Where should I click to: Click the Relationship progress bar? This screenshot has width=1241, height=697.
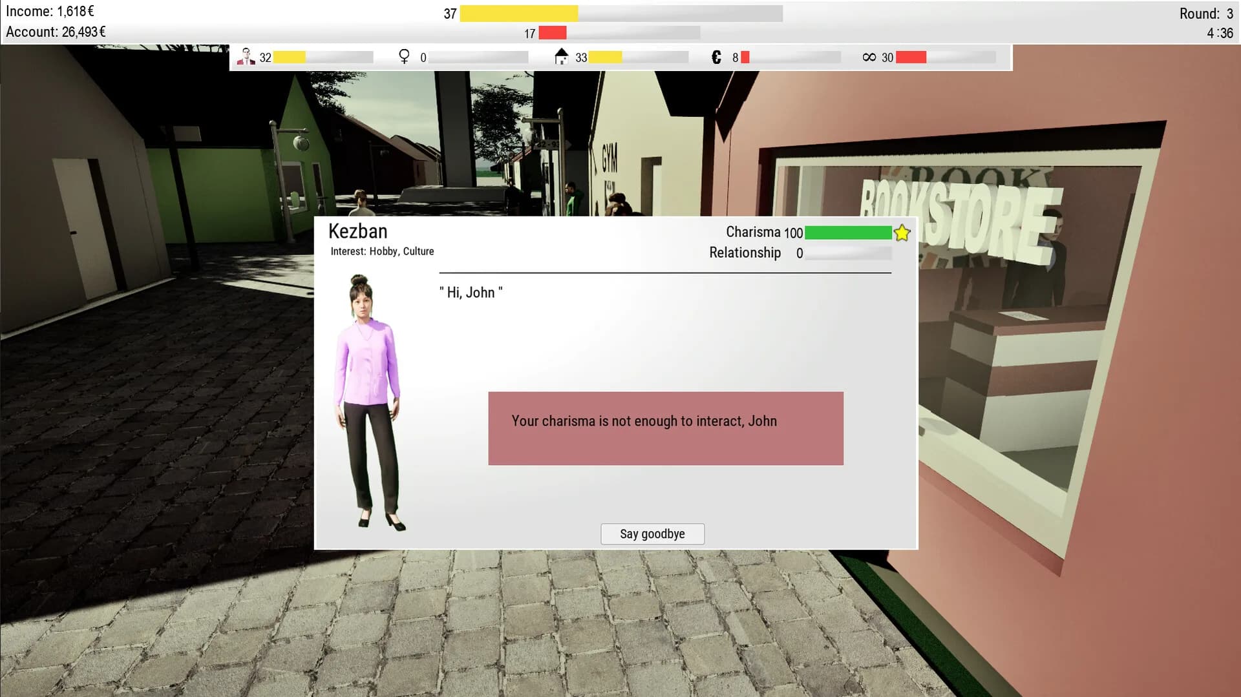tap(848, 253)
